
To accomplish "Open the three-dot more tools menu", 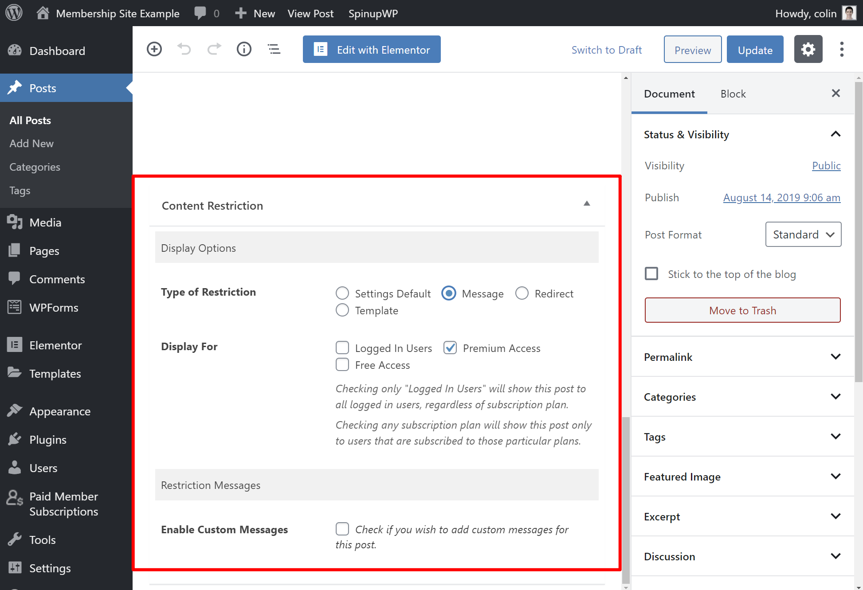I will coord(841,49).
